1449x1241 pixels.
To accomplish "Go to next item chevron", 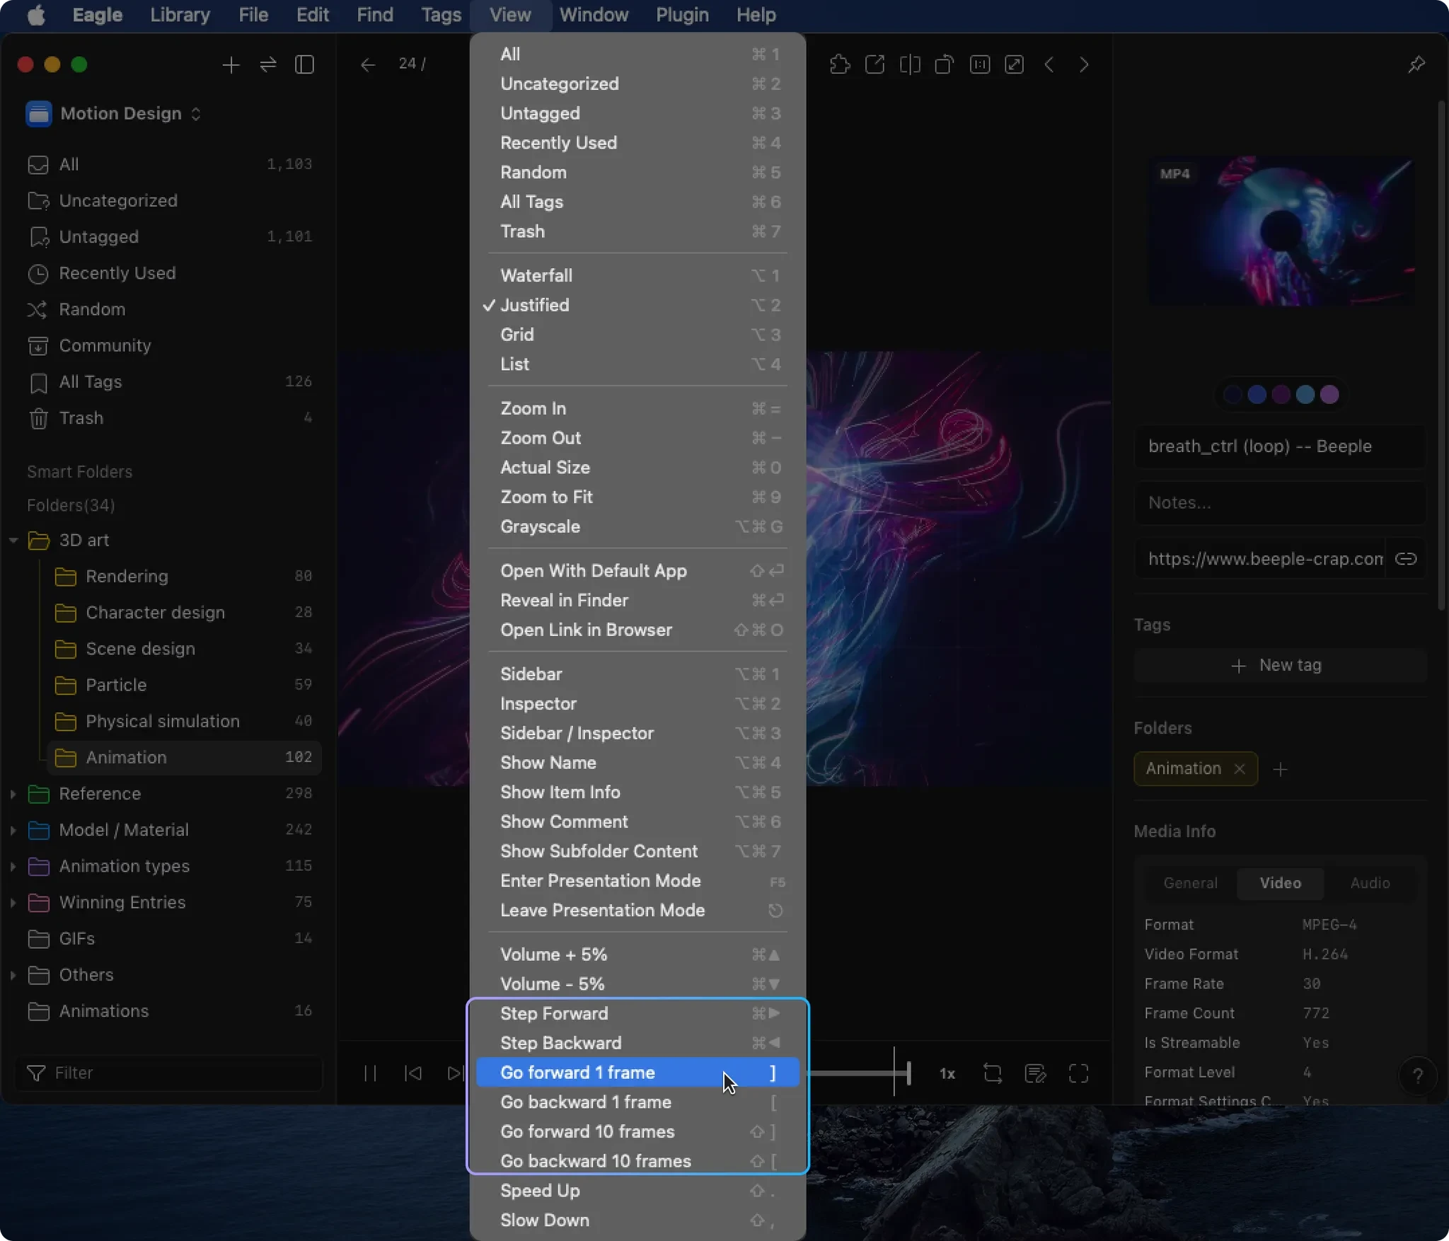I will click(x=1084, y=65).
